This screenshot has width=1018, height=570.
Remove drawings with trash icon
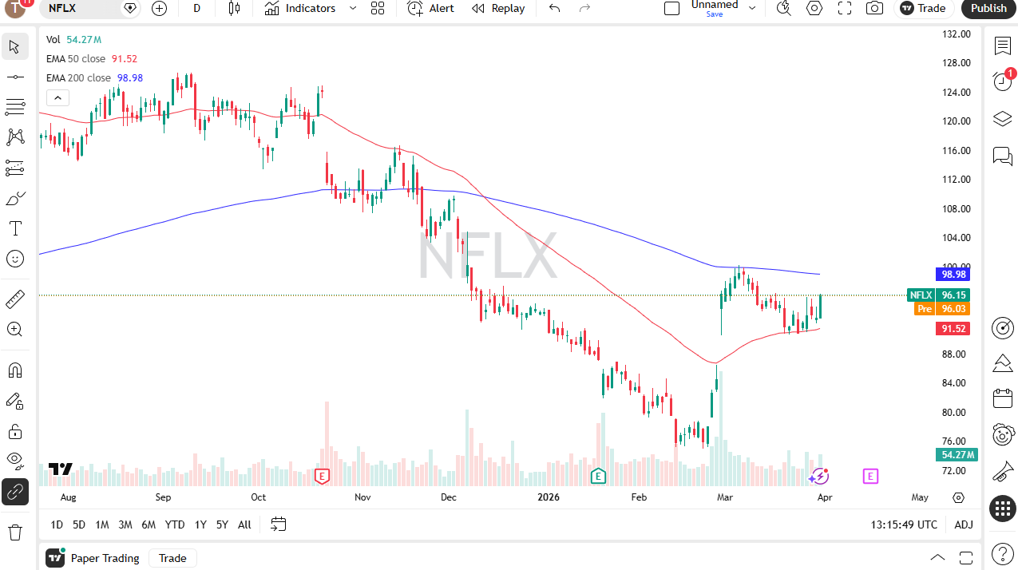pos(14,532)
